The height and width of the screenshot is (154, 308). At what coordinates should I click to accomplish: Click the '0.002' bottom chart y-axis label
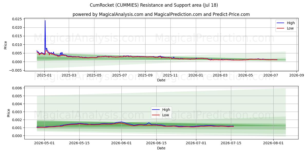(17, 120)
